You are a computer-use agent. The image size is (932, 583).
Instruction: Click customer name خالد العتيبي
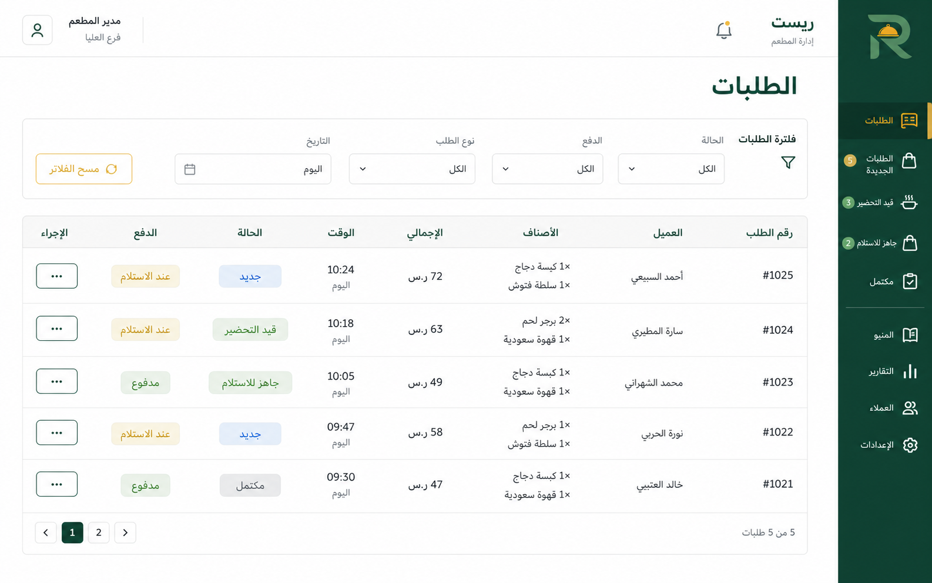(x=659, y=485)
